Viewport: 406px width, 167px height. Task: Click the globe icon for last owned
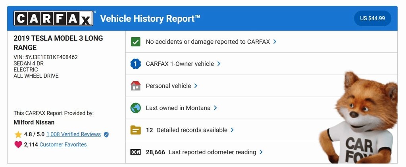click(x=136, y=108)
